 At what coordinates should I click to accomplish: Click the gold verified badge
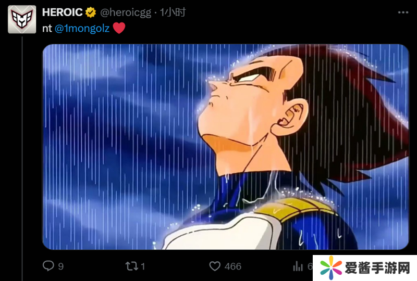91,12
